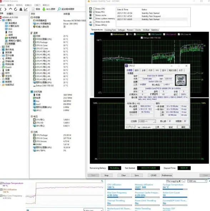This screenshot has height=211, width=210.
Task: Click the cooling fans section fan icon
Action: click(32, 92)
